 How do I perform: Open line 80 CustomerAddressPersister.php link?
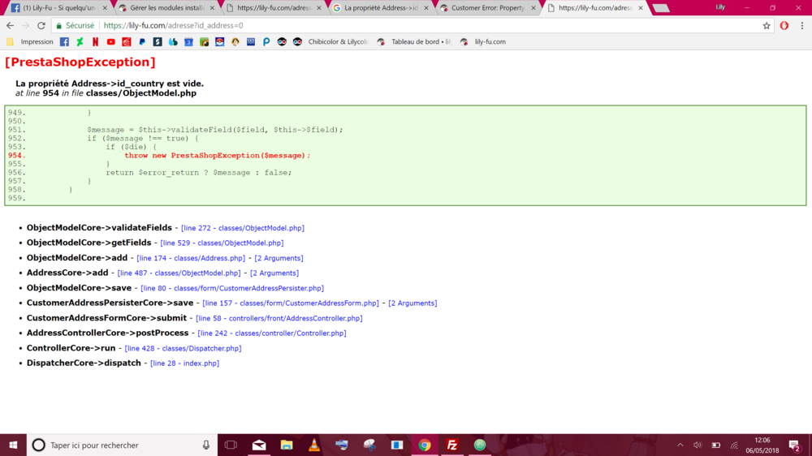click(232, 288)
